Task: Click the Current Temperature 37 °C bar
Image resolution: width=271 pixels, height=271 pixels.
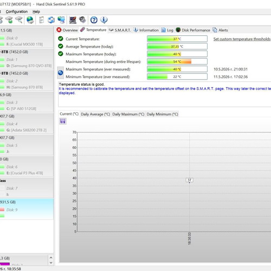Action: click(177, 39)
